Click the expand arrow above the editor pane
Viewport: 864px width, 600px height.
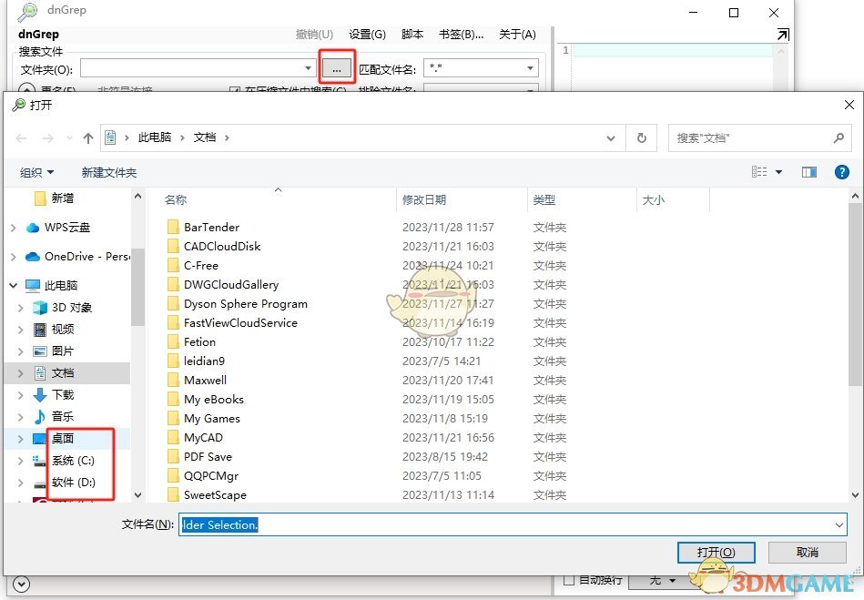[x=781, y=35]
